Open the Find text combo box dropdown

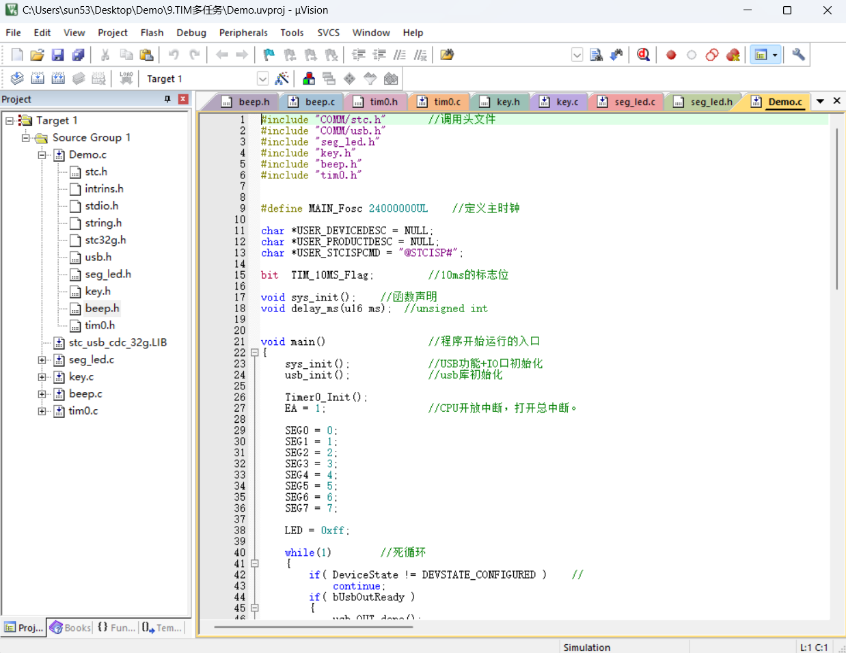pos(577,55)
